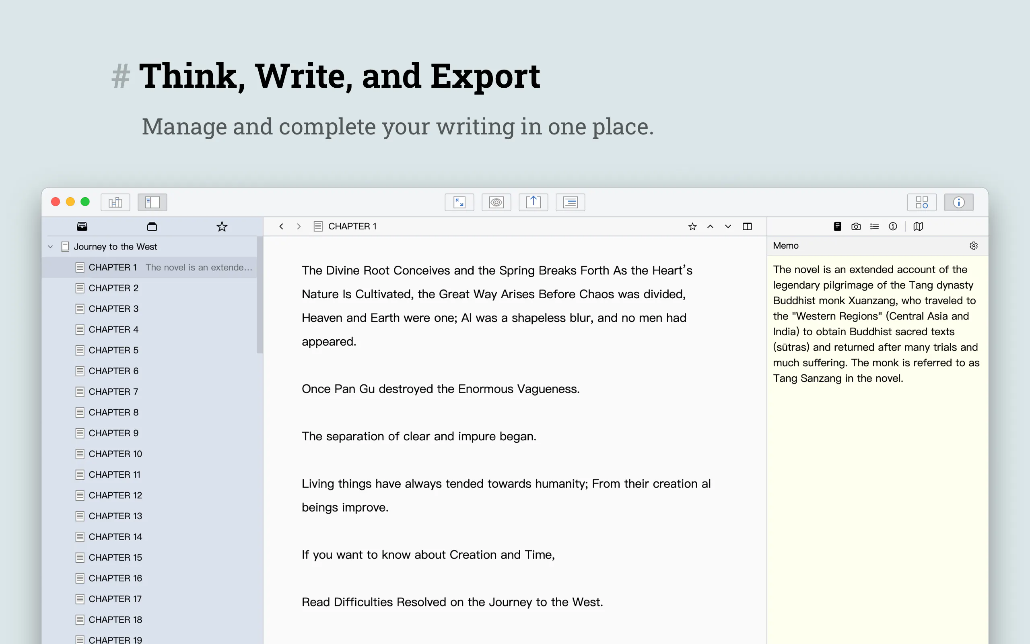Select CHAPTER 12 in the sidebar

[149, 495]
